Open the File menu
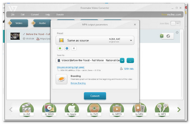The image size is (190, 124). [13, 15]
